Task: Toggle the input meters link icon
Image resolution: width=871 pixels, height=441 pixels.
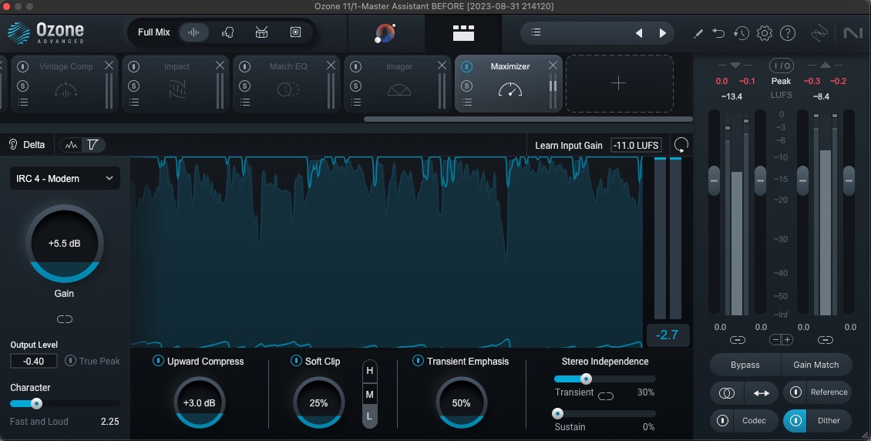Action: coord(737,340)
